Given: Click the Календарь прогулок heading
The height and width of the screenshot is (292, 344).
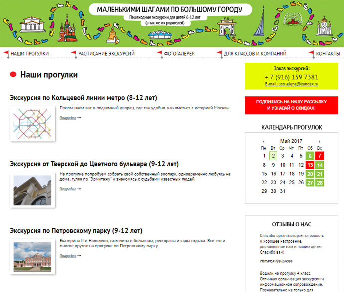Looking at the screenshot, I should tap(291, 127).
